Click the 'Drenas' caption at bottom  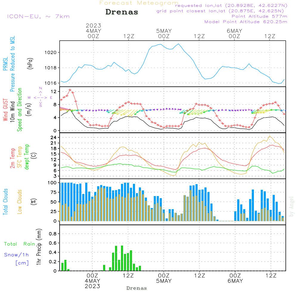pyautogui.click(x=136, y=288)
